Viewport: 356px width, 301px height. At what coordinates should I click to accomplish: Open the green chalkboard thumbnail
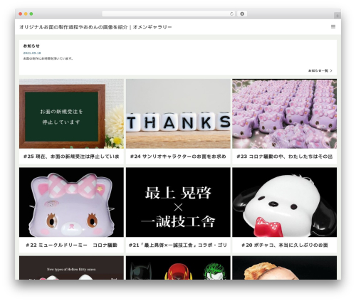(x=71, y=114)
